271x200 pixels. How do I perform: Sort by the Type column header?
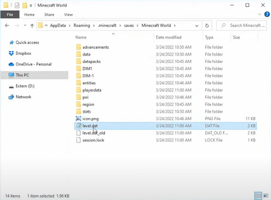click(209, 37)
